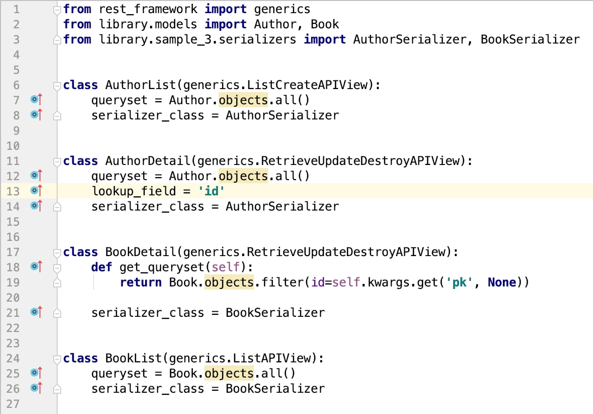The height and width of the screenshot is (414, 593).
Task: Click override gutter icon on line 7
Action: (x=35, y=100)
